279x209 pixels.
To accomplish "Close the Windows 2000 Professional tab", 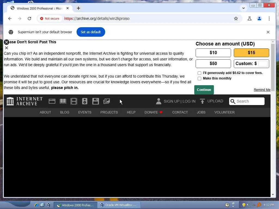I will pos(68,8).
